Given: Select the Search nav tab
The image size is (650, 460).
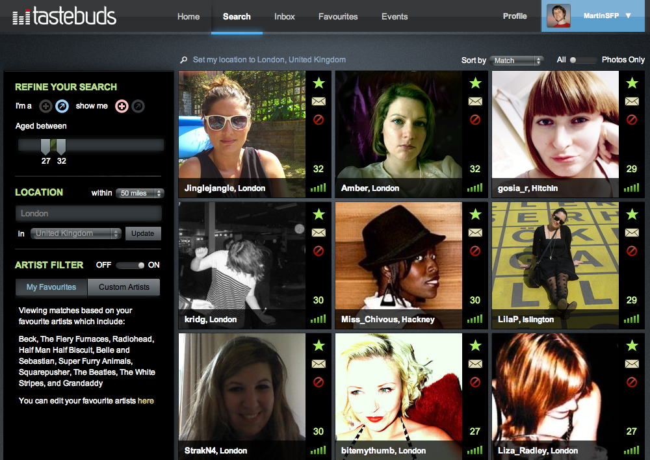Looking at the screenshot, I should [237, 17].
